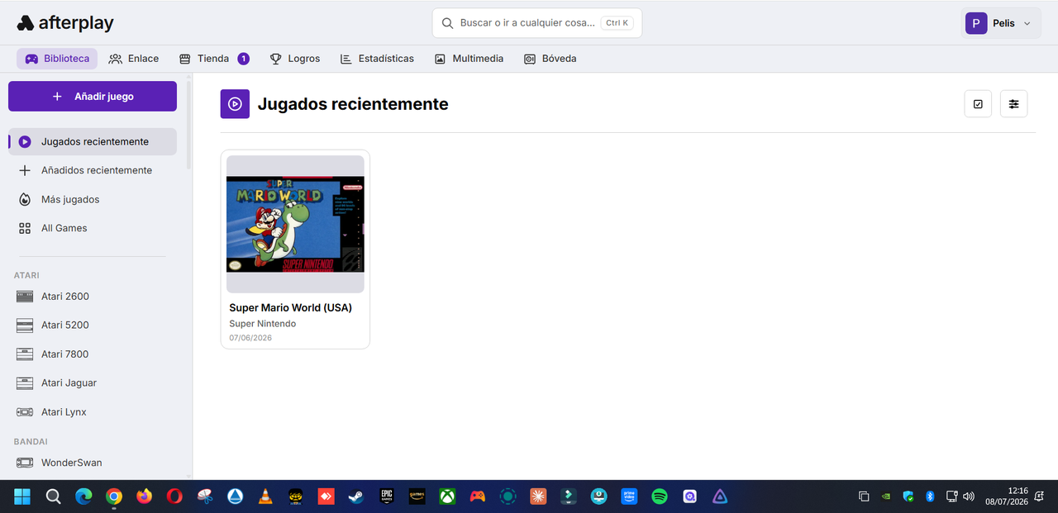Open Prime Video from the taskbar

point(629,496)
